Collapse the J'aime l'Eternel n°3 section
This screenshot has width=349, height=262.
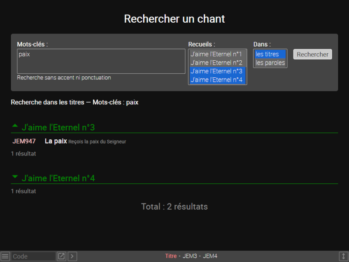[x=15, y=127]
